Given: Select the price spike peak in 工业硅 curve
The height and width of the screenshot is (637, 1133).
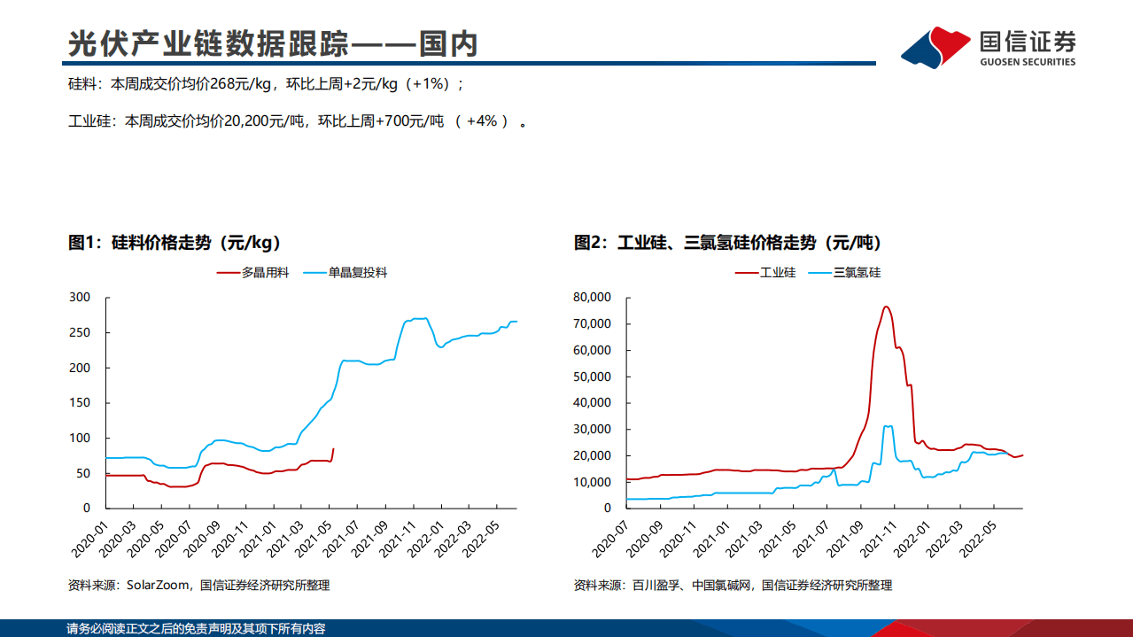Looking at the screenshot, I should point(885,306).
